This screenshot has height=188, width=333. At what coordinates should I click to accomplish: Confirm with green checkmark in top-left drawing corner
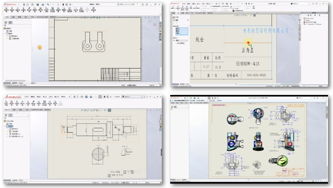[x=150, y=21]
